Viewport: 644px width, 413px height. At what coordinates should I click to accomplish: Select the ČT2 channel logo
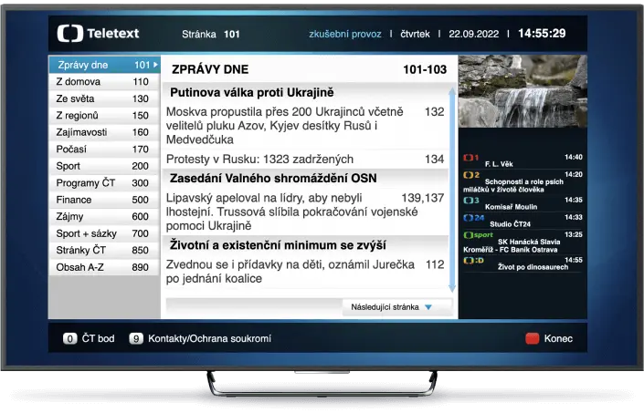(471, 175)
